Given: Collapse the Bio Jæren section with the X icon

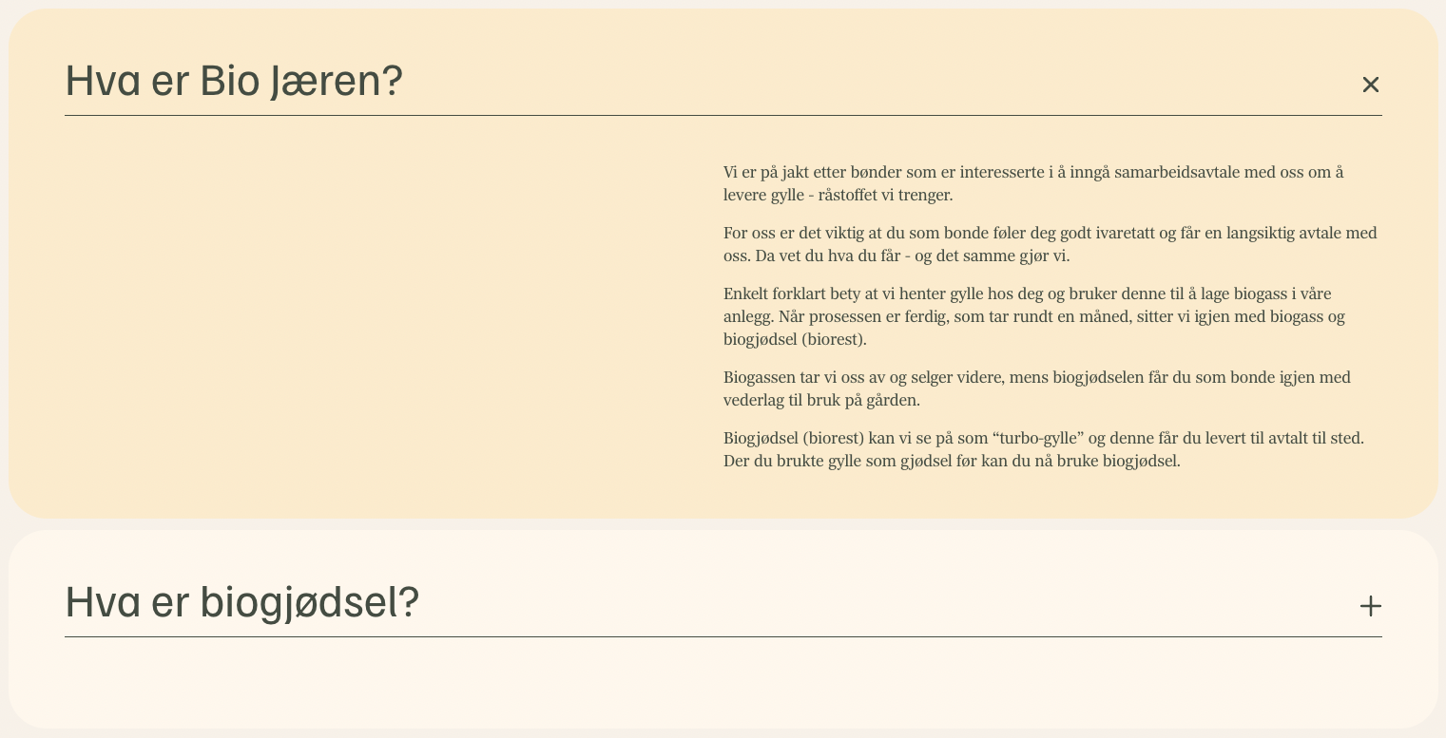Looking at the screenshot, I should (1370, 85).
